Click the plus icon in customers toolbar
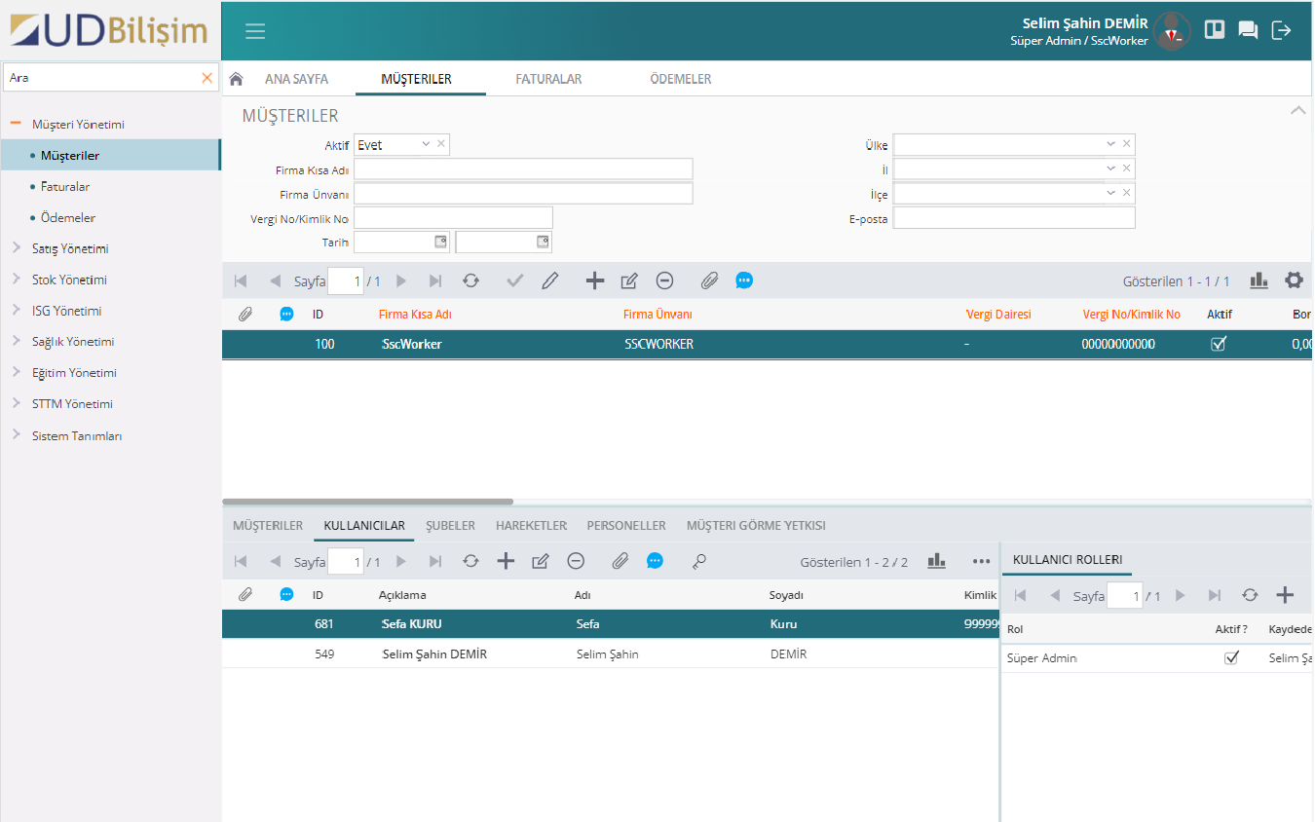Screen dimensions: 1315x822 594,280
